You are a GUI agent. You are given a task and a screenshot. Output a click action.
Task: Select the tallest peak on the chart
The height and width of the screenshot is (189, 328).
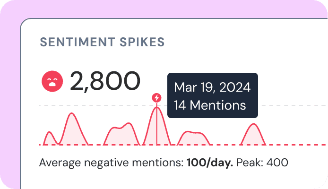(x=157, y=125)
